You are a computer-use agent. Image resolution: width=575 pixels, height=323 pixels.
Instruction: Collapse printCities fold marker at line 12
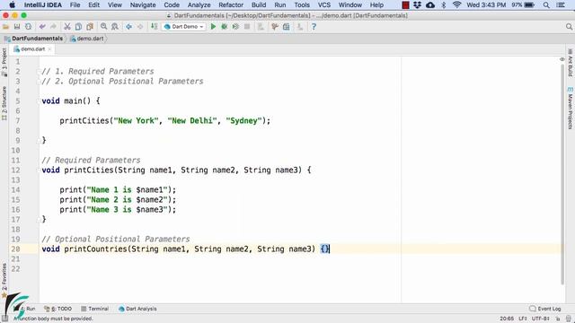pyautogui.click(x=39, y=170)
